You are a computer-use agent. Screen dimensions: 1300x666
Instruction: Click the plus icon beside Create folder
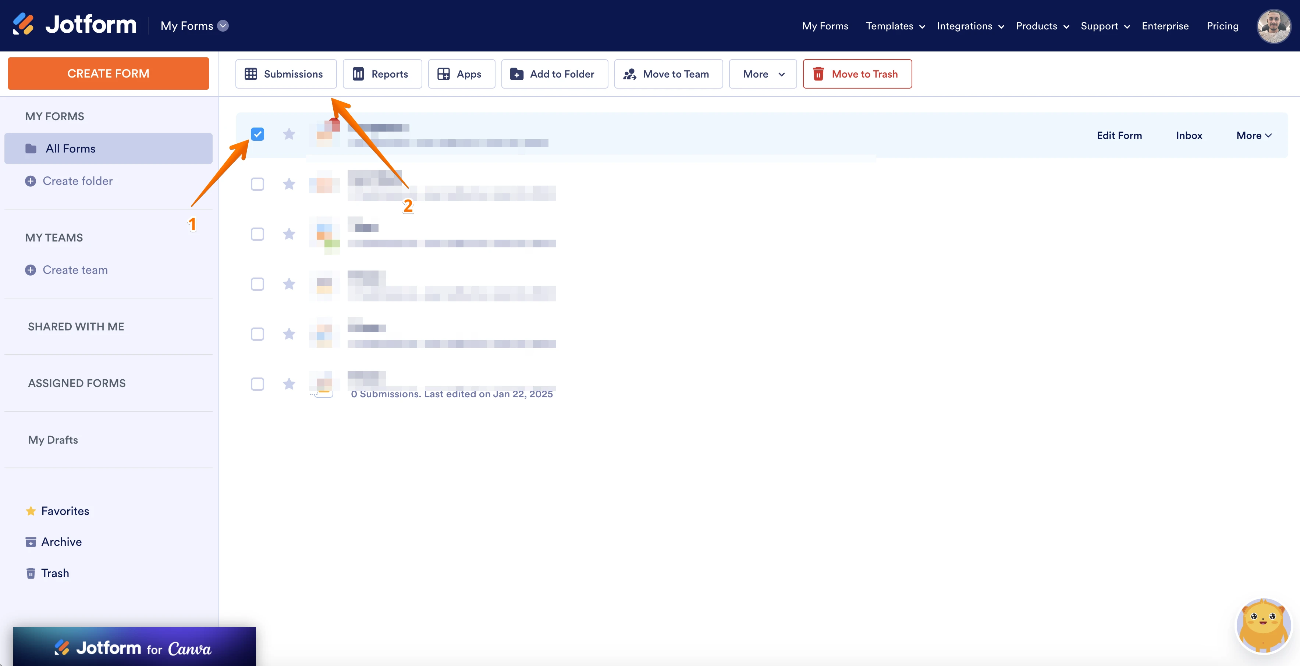point(31,181)
